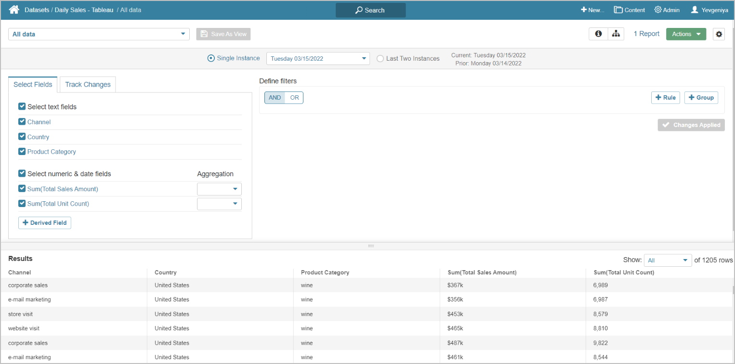Switch to the Track Changes tab
The height and width of the screenshot is (364, 735).
click(88, 85)
